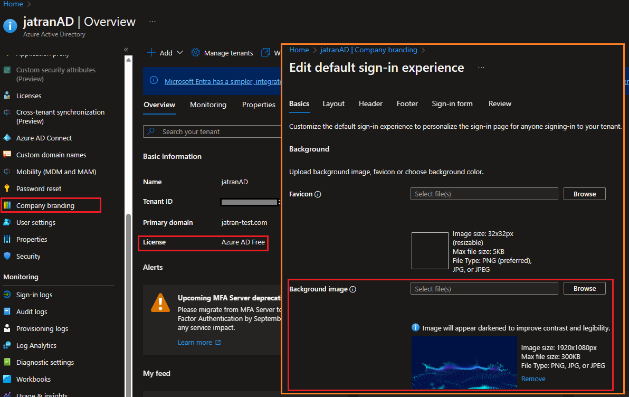Click the Workbooks icon

[7, 379]
